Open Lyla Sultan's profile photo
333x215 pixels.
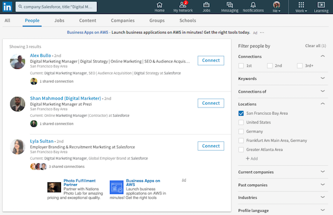point(17,147)
